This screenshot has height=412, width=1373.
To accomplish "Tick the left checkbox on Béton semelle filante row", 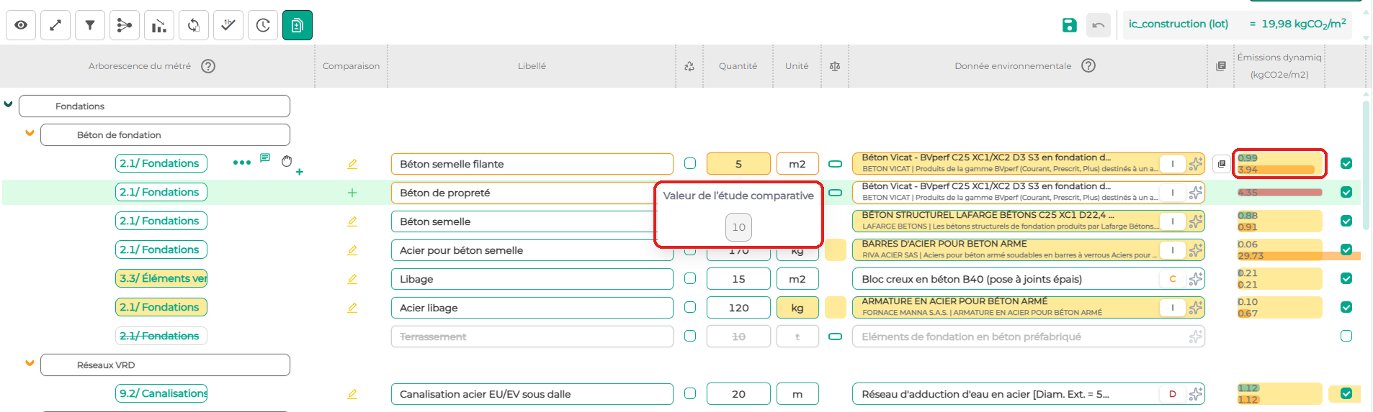I will 690,163.
